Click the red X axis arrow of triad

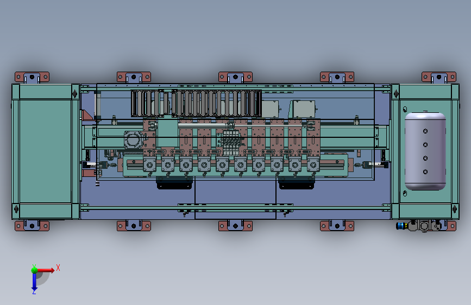pyautogui.click(x=46, y=270)
